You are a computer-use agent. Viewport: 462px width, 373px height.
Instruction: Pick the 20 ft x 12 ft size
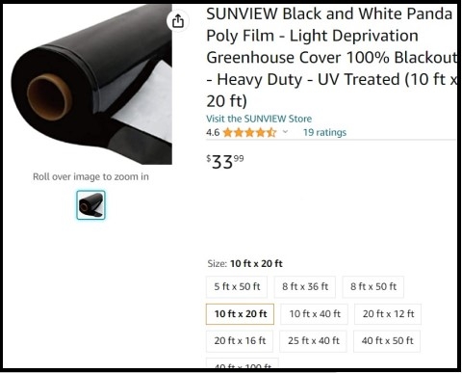[388, 314]
